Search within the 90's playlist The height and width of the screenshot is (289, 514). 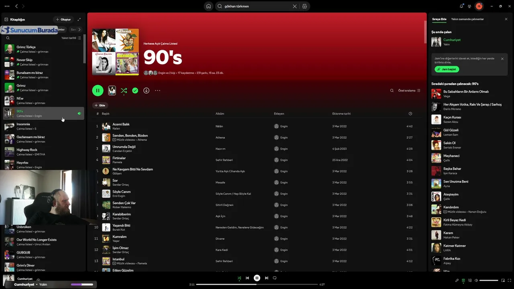point(392,90)
